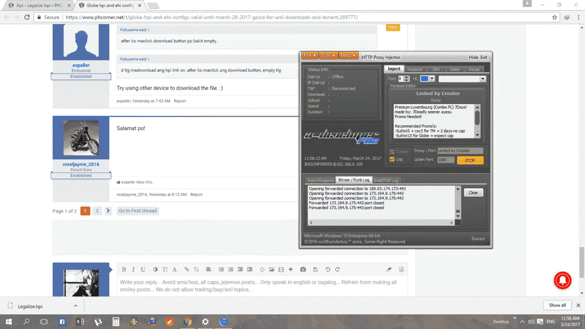This screenshot has width=585, height=329.
Task: Bookmark this page with the star icon
Action: click(555, 17)
